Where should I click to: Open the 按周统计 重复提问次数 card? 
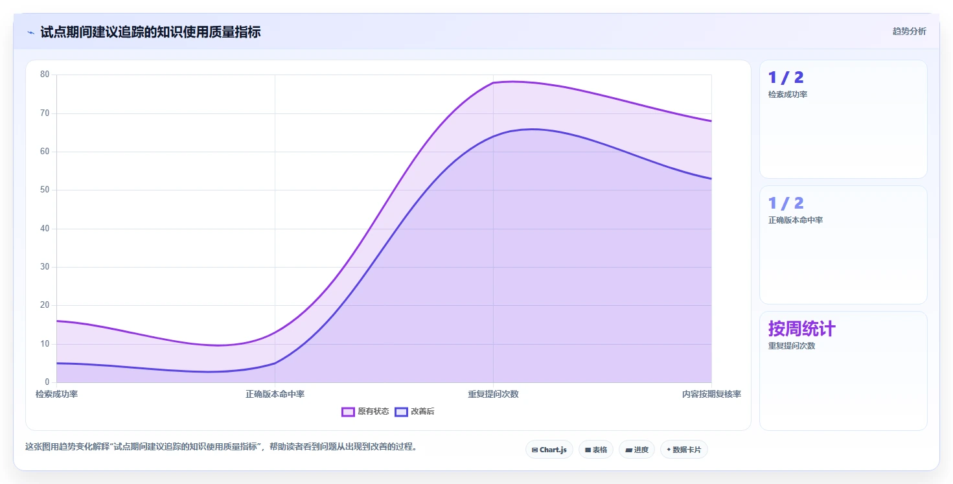844,371
